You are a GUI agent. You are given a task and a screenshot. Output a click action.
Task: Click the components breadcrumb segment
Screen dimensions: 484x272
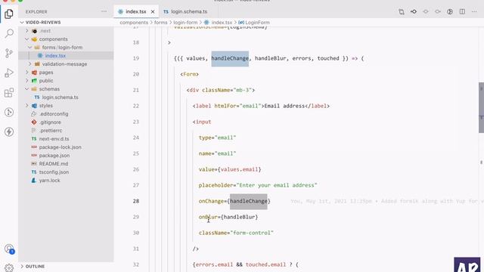click(134, 23)
